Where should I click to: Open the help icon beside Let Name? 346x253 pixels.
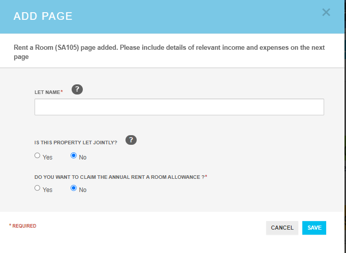77,89
